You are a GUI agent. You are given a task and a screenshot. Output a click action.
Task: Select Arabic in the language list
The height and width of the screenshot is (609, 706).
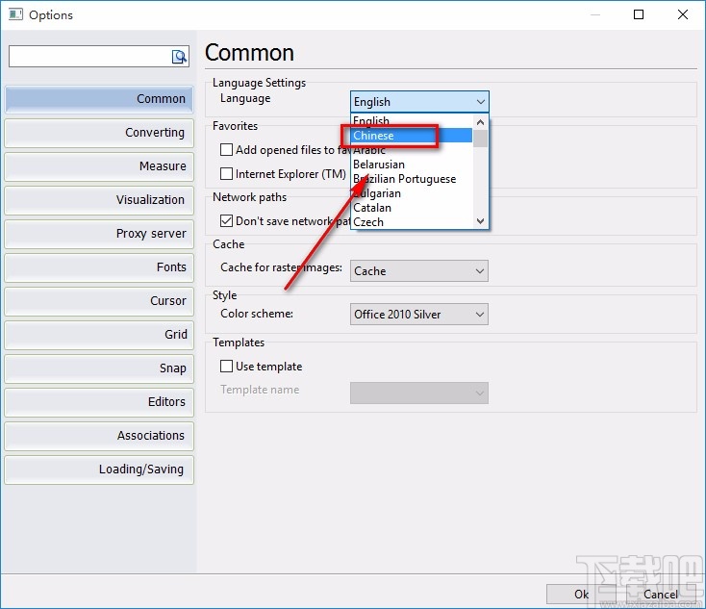click(412, 150)
